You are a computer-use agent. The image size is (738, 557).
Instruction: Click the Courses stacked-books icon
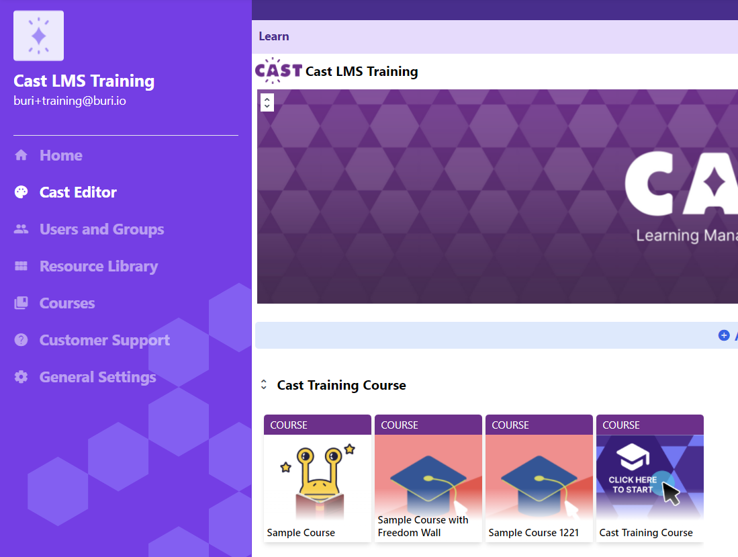21,303
